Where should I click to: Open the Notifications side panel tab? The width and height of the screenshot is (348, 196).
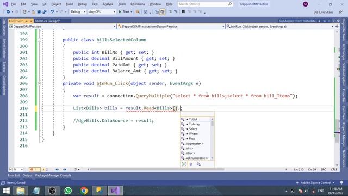(x=344, y=158)
